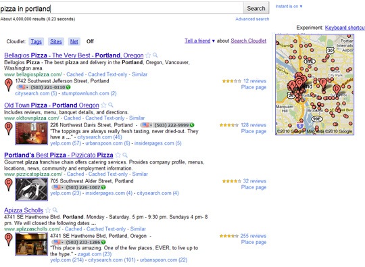Image resolution: width=365 pixels, height=267 pixels.
Task: Click the red marker A beside Bellagios address
Action: pyautogui.click(x=9, y=84)
